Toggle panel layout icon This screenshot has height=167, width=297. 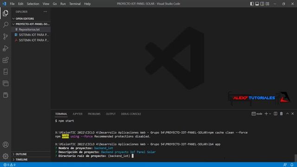257,4
